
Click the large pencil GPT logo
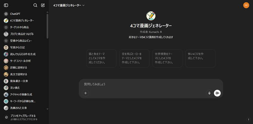point(151,16)
